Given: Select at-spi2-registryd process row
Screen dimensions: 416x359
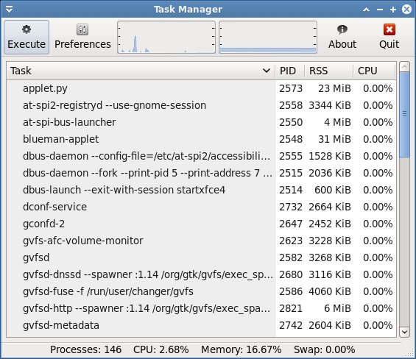Looking at the screenshot, I should [201, 105].
